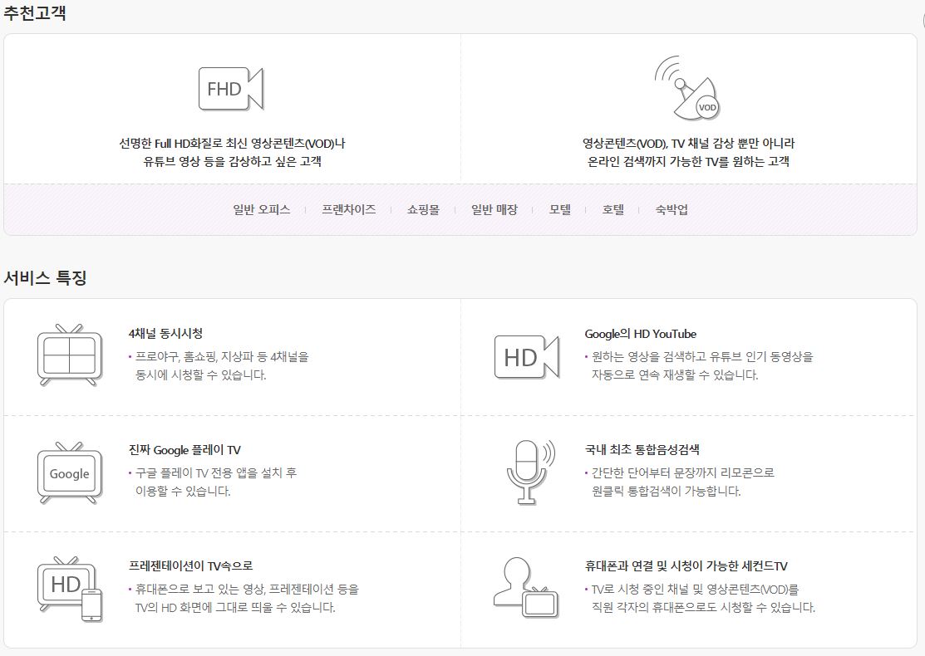Click the 프레젠테이션이 TV속으로 title

click(x=190, y=565)
